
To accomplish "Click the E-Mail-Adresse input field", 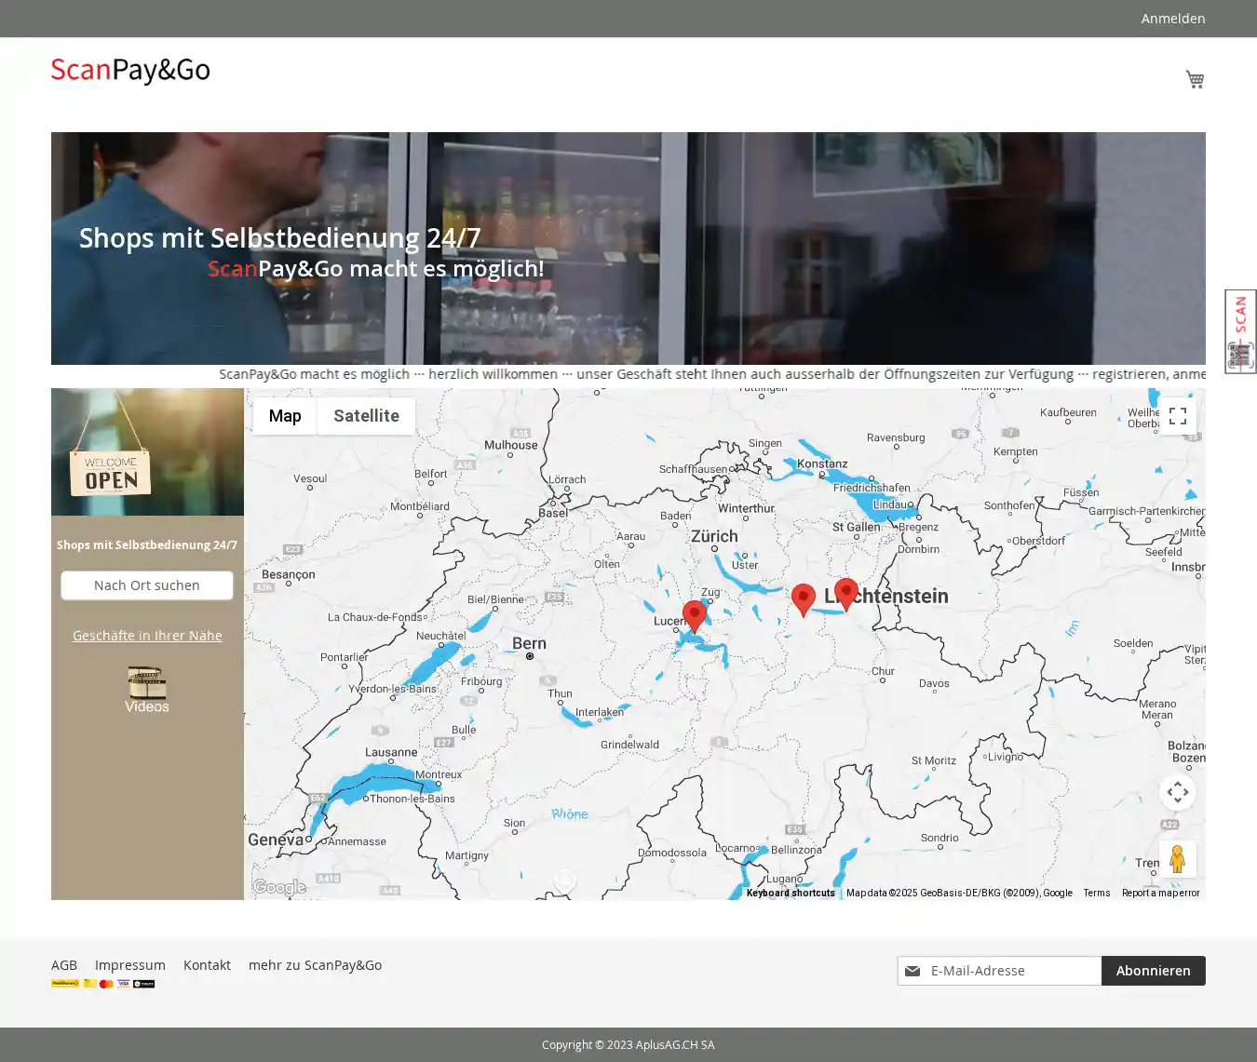I will [1010, 971].
